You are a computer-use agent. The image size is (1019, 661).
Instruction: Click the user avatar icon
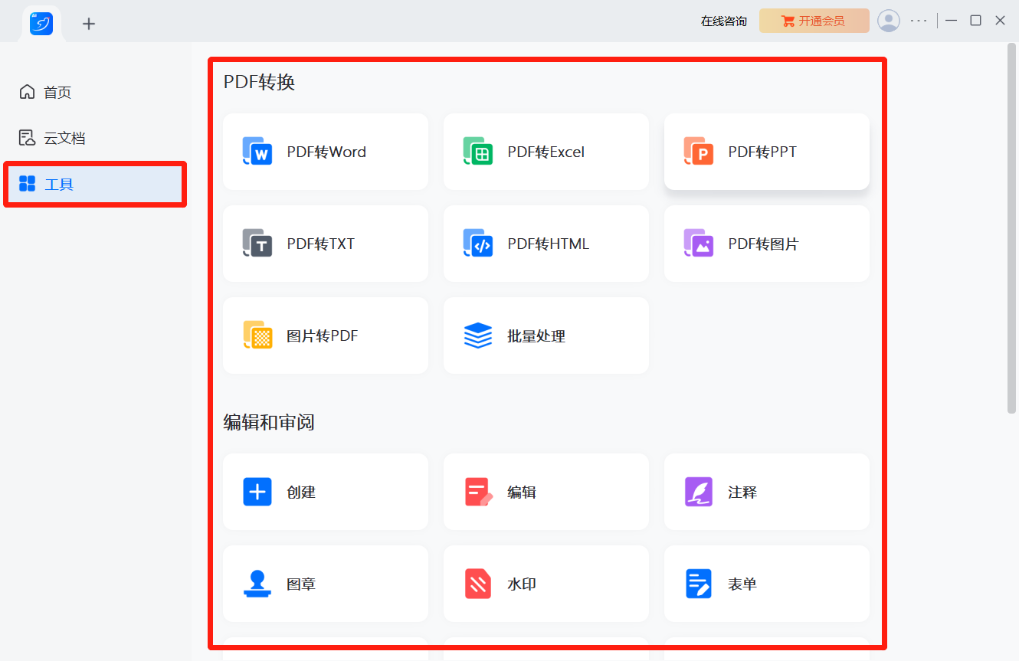pos(889,21)
